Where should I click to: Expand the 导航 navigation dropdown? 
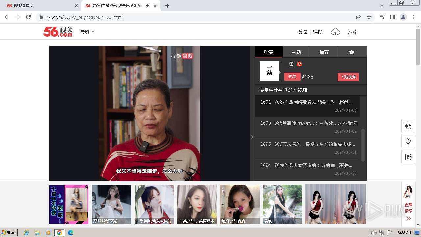pyautogui.click(x=87, y=32)
